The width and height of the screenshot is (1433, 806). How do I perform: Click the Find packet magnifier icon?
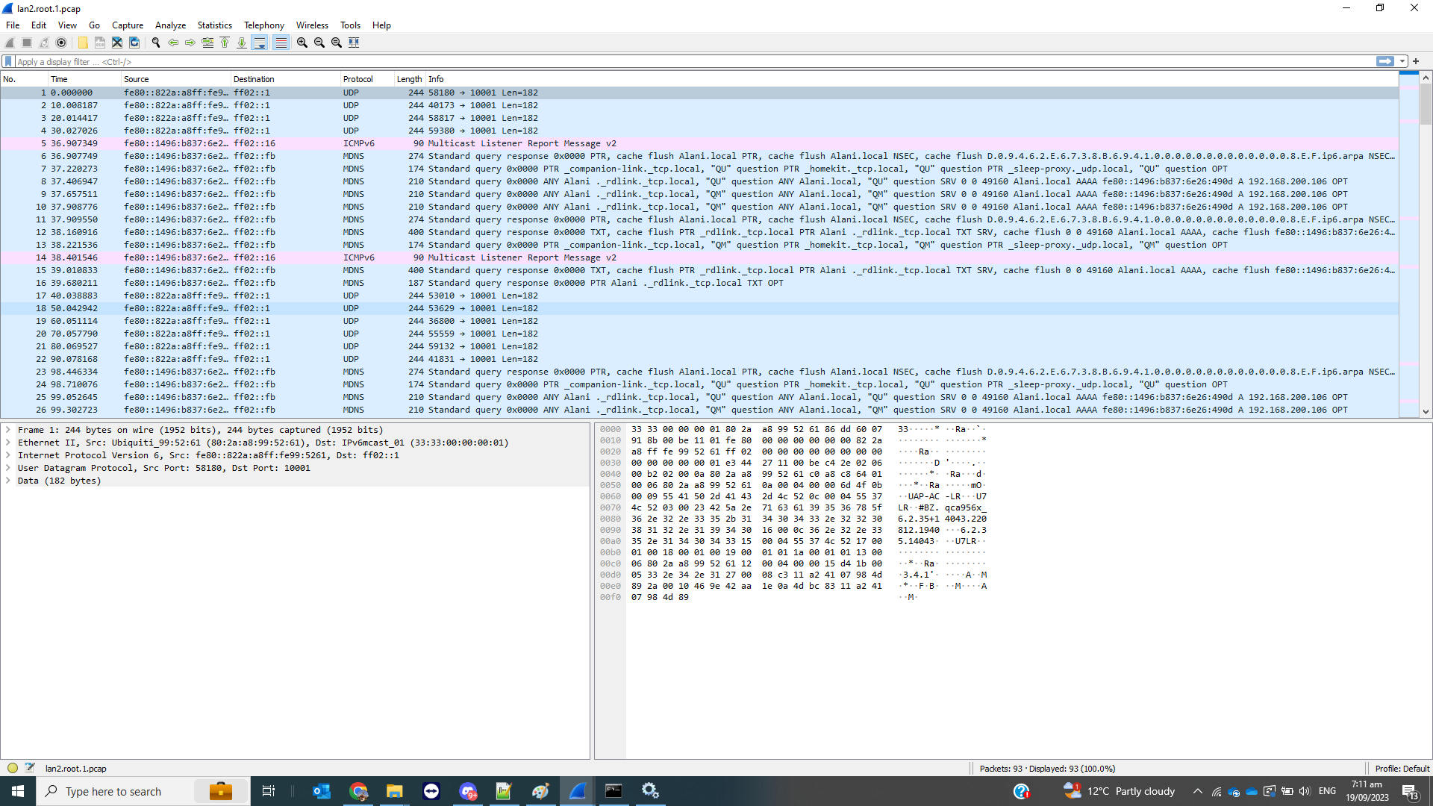(x=156, y=43)
